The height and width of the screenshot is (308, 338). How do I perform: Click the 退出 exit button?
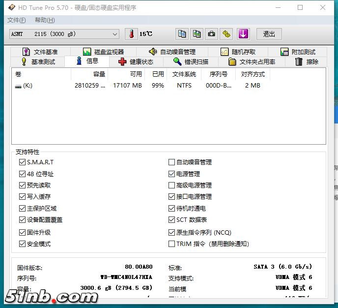pos(269,34)
